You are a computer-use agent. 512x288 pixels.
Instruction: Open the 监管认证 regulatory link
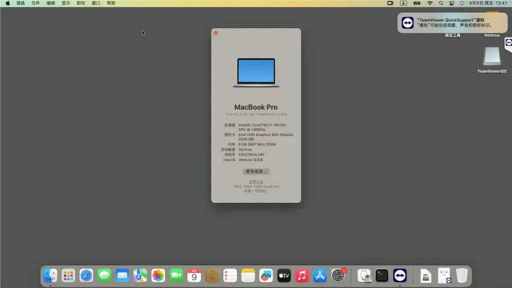256,182
